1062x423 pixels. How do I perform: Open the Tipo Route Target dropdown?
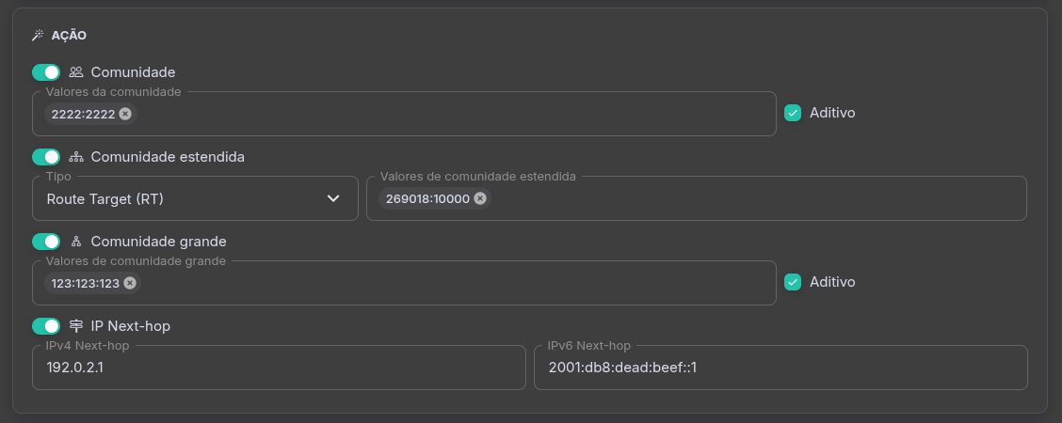pyautogui.click(x=188, y=198)
